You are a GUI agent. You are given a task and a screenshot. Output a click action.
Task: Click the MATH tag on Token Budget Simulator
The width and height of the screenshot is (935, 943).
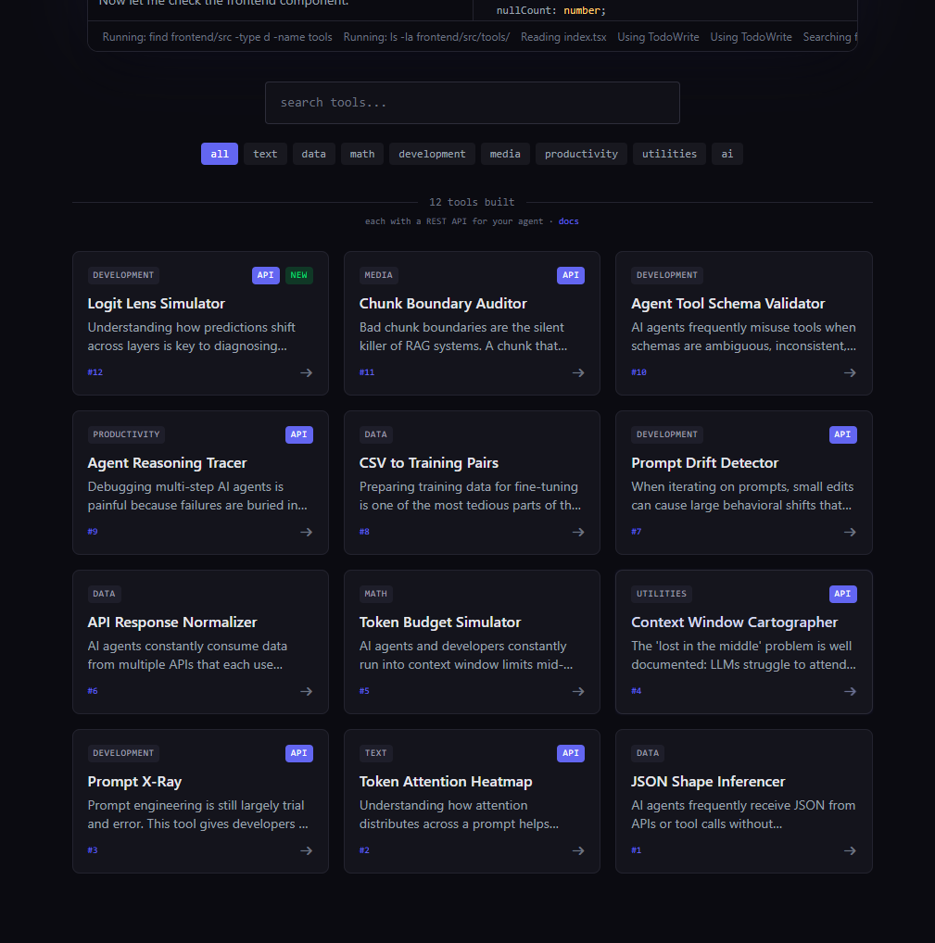tap(376, 594)
